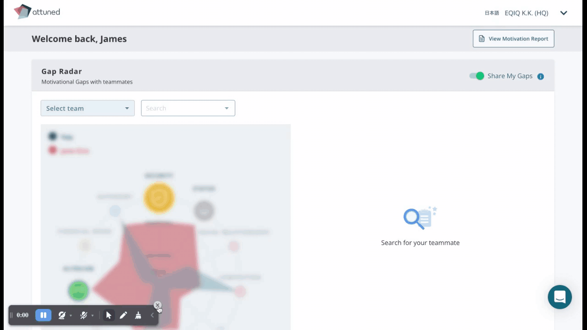Switch the interface language to 日本語
The image size is (587, 330).
[x=491, y=13]
